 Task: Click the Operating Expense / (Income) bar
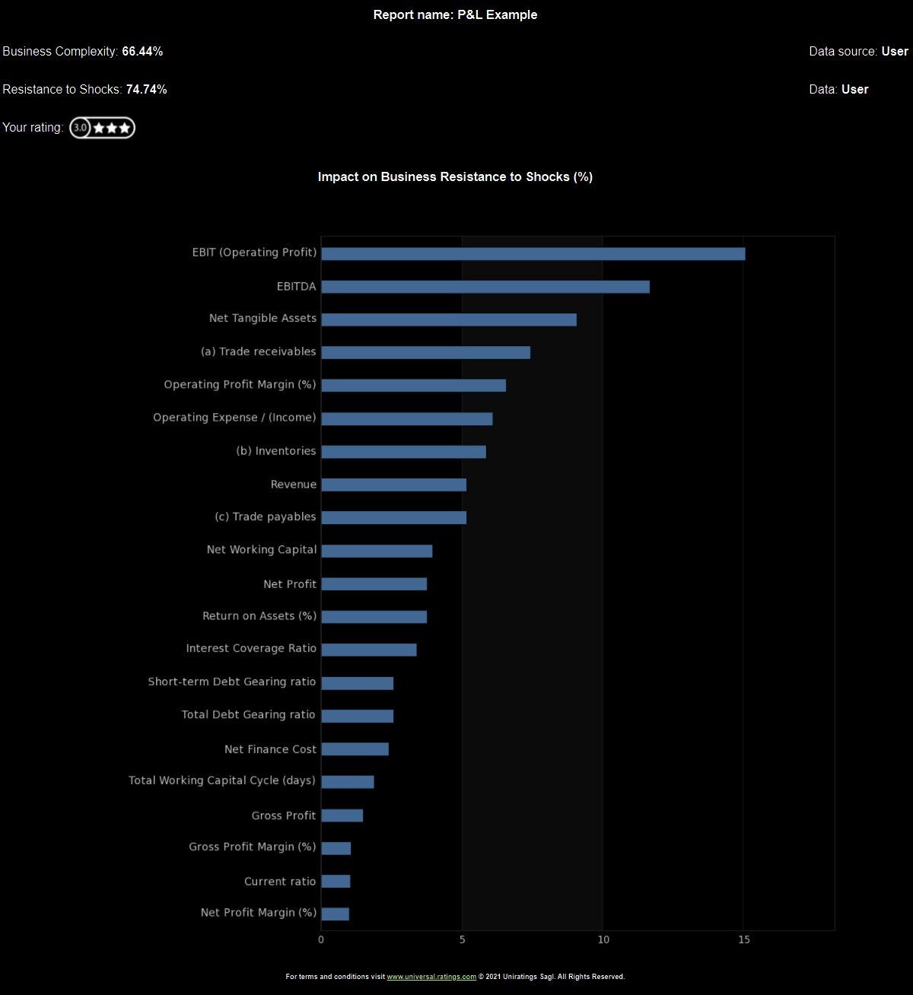click(406, 419)
